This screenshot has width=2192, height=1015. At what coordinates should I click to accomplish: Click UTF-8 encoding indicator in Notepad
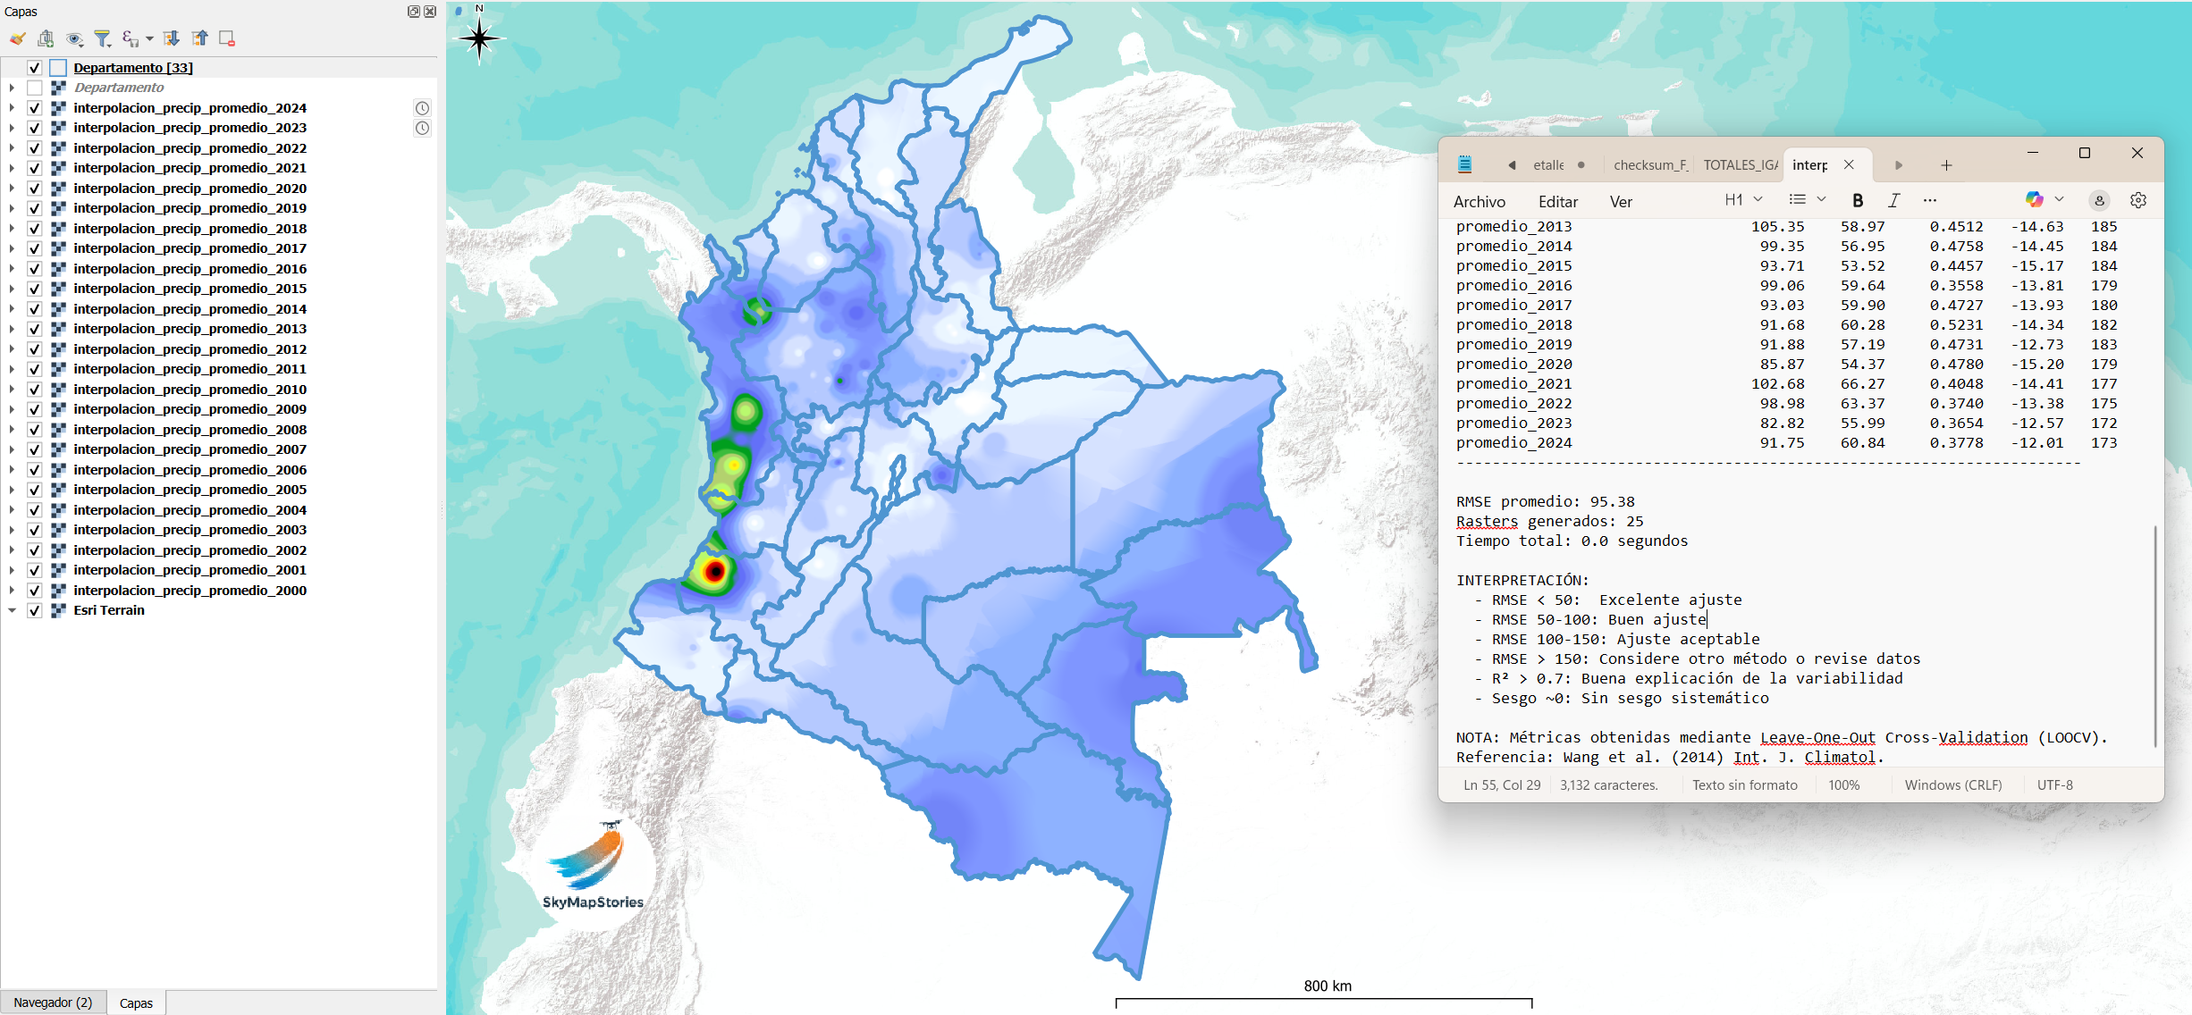pos(2054,785)
